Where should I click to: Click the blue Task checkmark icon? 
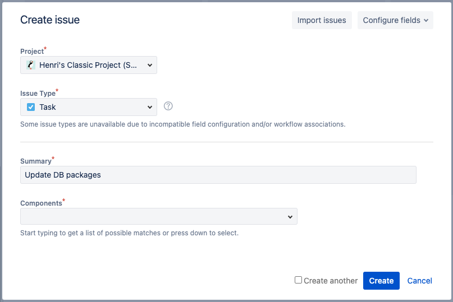pos(31,107)
